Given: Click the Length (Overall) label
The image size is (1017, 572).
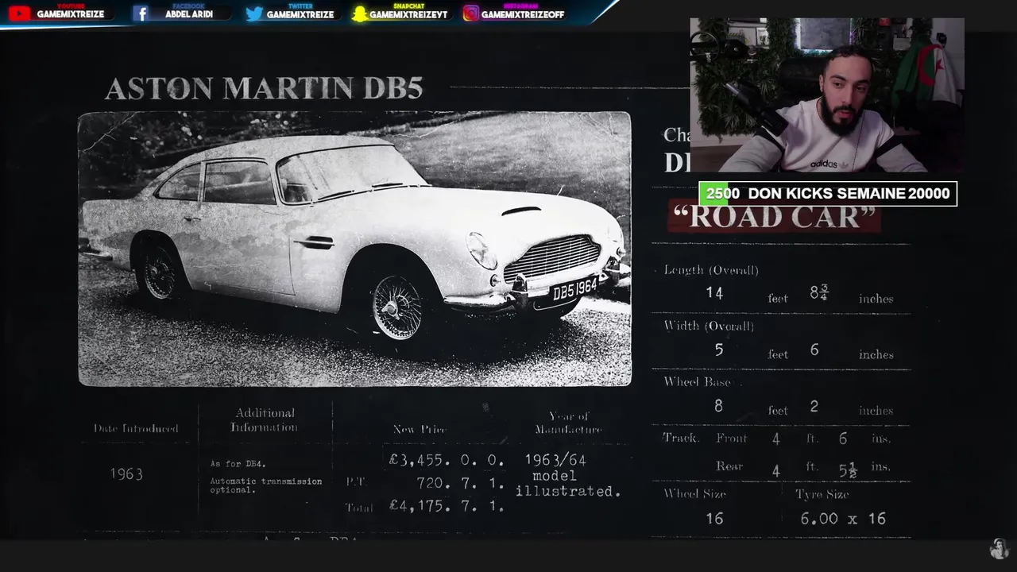Looking at the screenshot, I should coord(711,270).
